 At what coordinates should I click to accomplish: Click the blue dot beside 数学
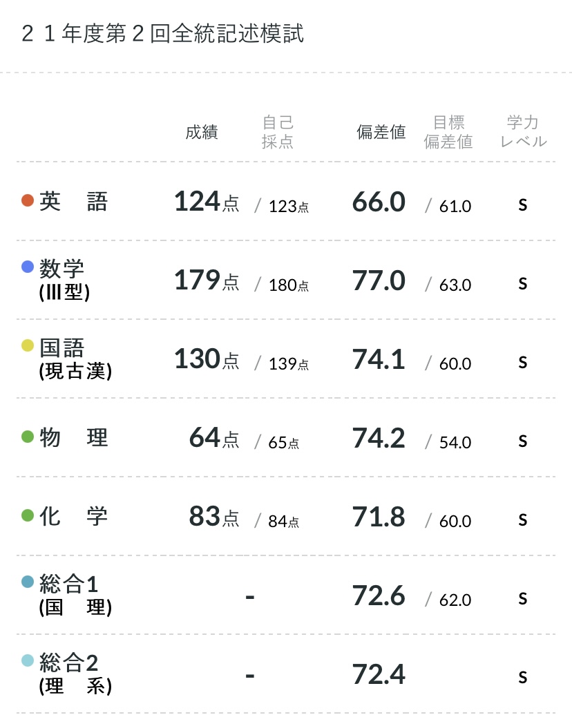28,267
